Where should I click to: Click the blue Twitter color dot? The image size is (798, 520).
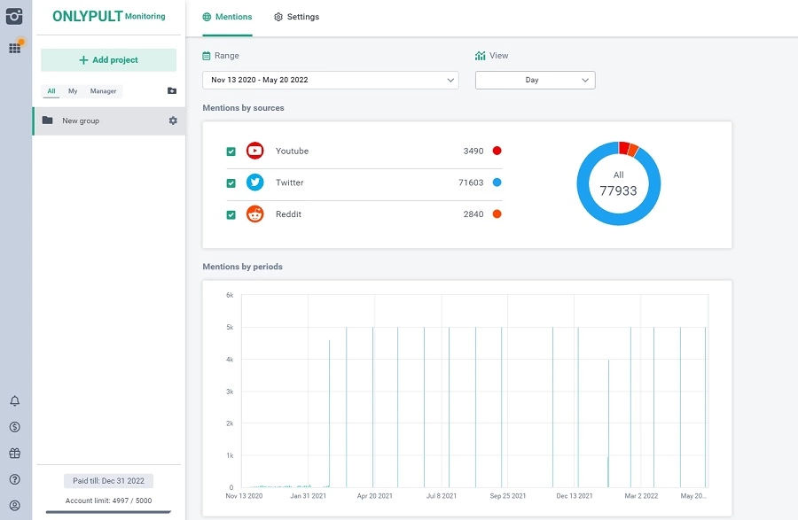pyautogui.click(x=497, y=182)
